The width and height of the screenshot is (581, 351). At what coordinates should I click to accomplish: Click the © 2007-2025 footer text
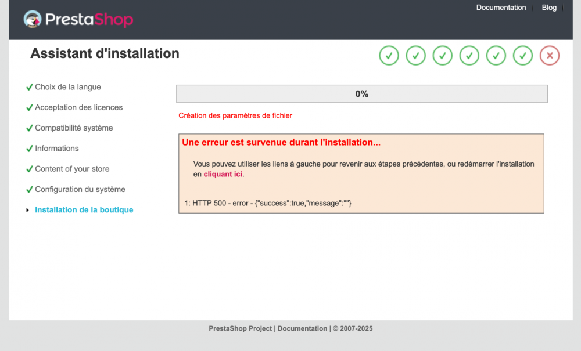click(x=353, y=328)
